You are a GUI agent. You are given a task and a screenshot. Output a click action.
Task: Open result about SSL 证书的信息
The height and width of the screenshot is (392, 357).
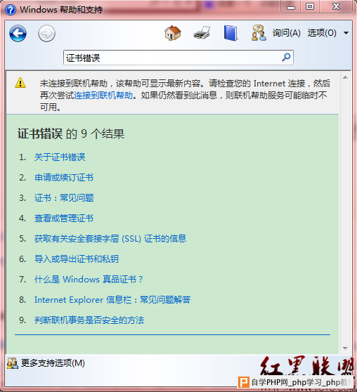coord(110,238)
